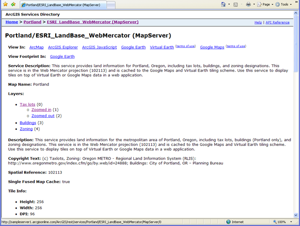Screen dimensions: 300x226
Task: Expand the toolbar overflow chevron
Action: [x=297, y=2]
